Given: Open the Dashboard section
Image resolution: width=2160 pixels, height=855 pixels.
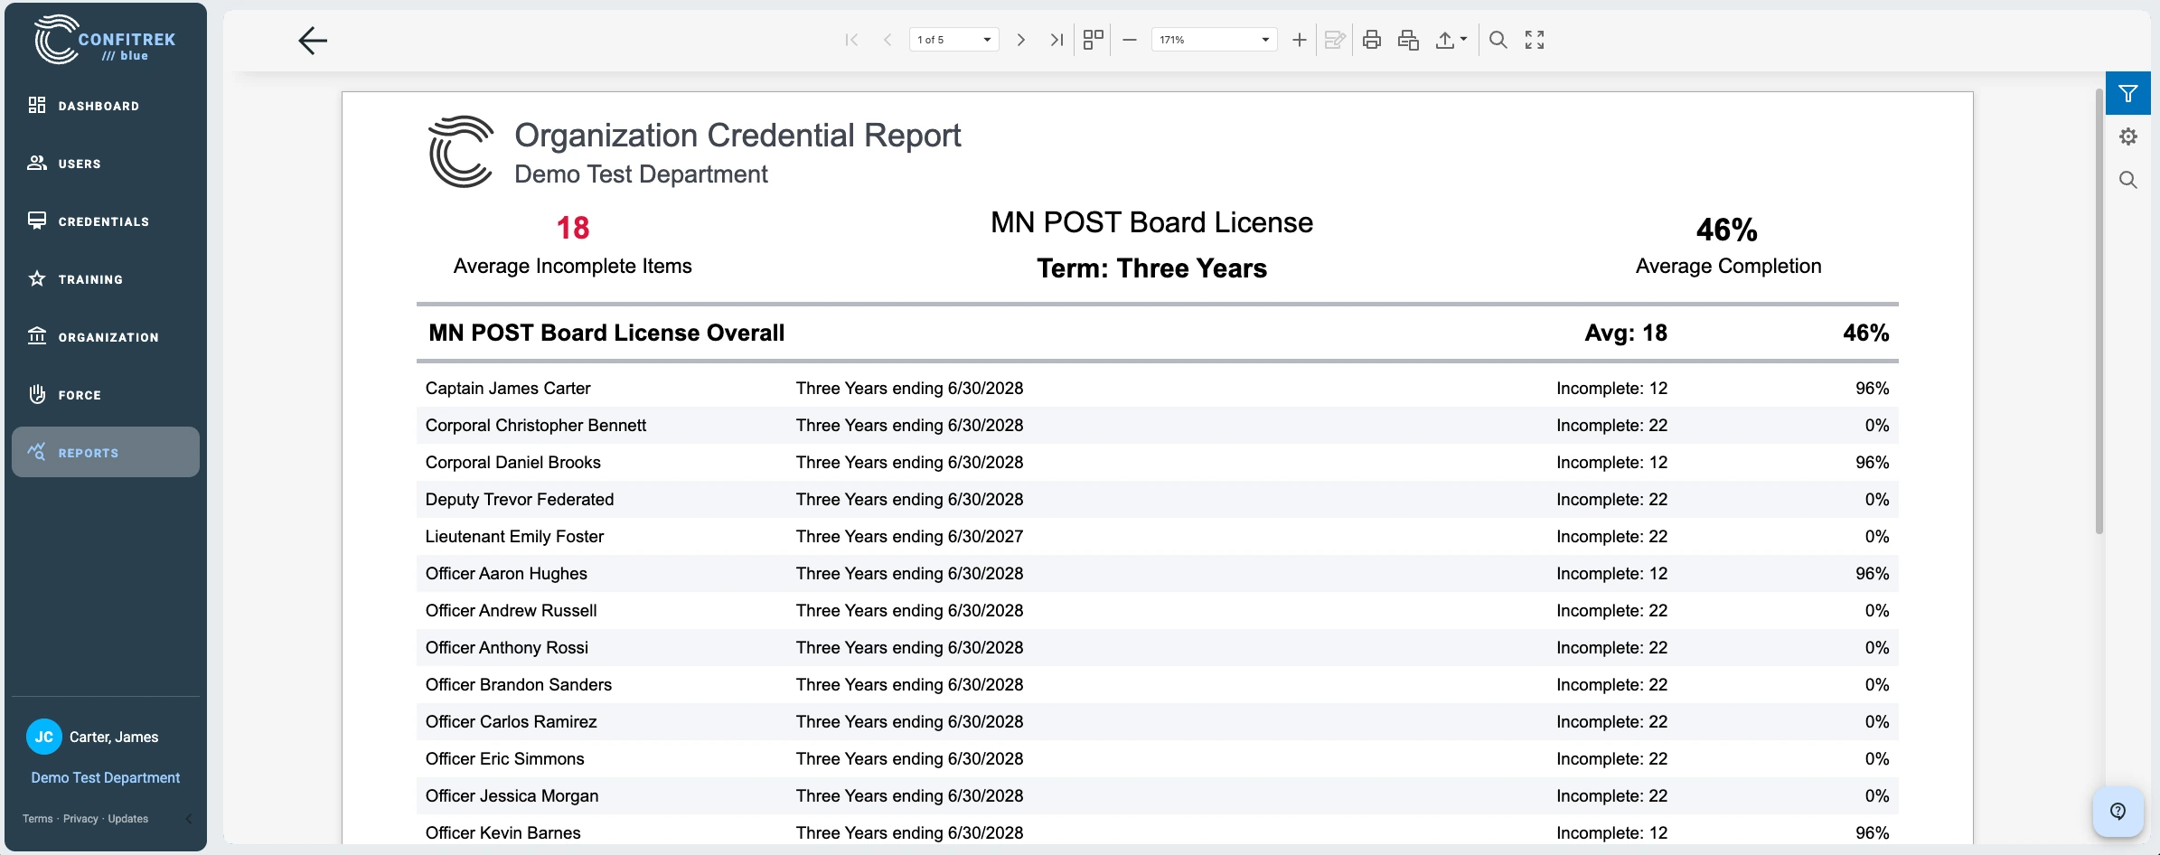Looking at the screenshot, I should coord(106,106).
